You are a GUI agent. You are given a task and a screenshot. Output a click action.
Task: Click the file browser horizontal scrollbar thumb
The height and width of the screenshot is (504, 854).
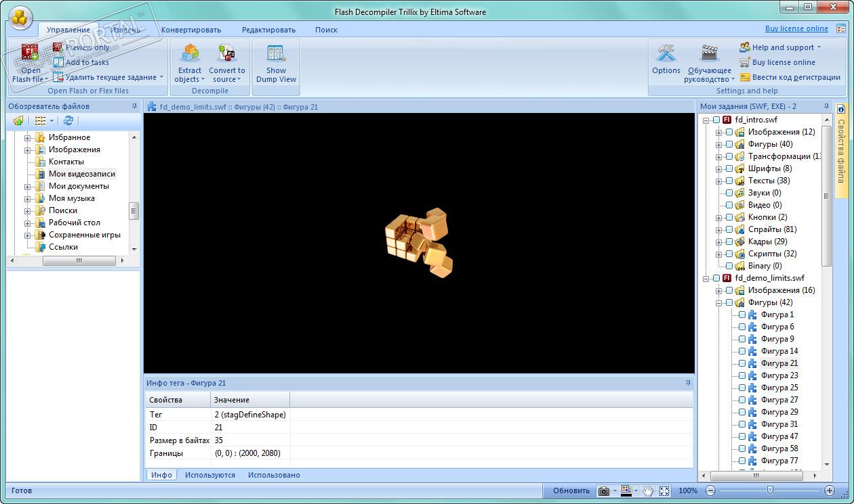(79, 260)
